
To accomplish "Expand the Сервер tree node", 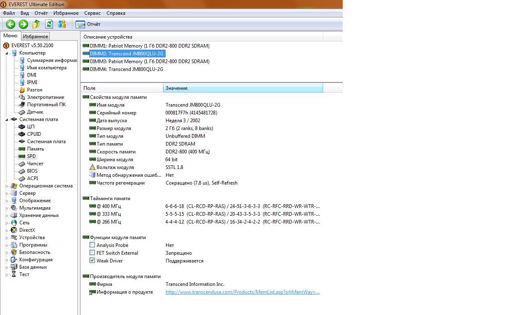I will [x=7, y=193].
